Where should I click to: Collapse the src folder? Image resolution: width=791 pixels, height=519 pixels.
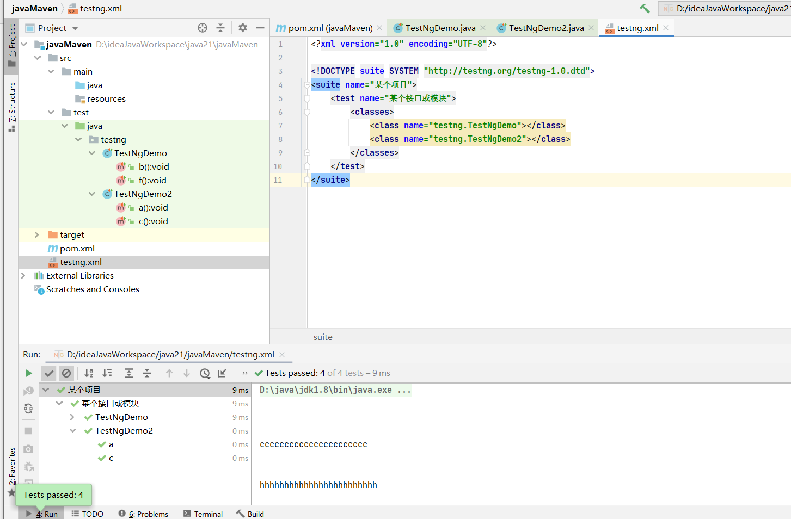(x=38, y=58)
